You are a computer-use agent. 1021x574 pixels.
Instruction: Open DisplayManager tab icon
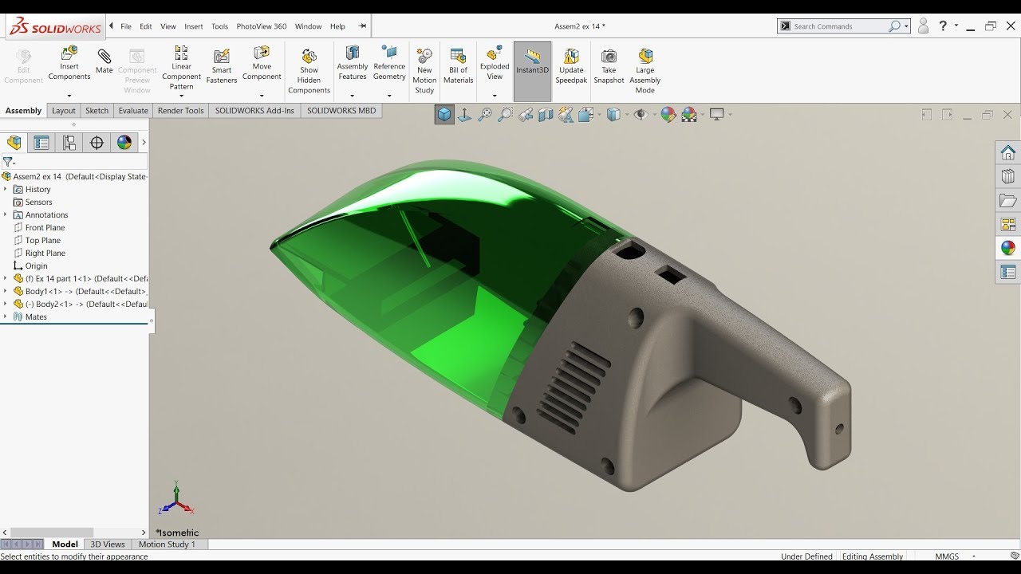tap(124, 143)
